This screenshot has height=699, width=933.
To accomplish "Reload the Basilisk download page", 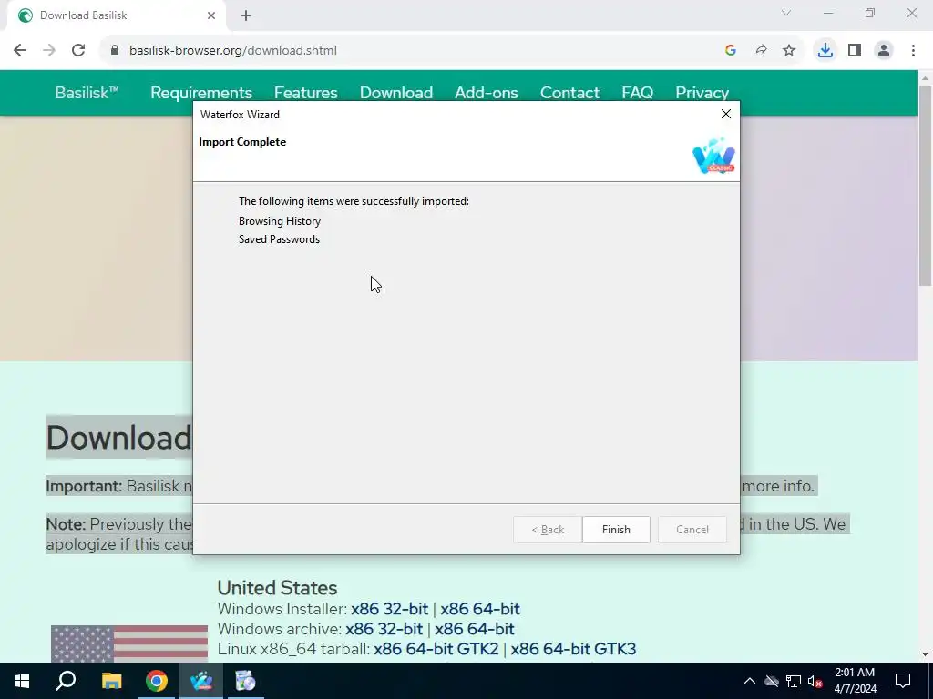I will click(78, 50).
